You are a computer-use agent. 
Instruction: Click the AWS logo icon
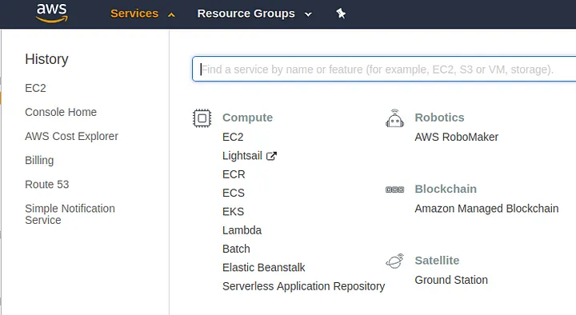coord(52,13)
